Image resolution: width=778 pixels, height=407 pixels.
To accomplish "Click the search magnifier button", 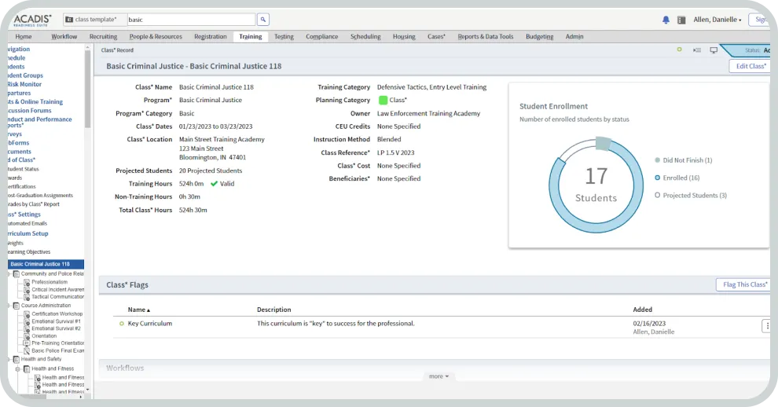I will 263,20.
